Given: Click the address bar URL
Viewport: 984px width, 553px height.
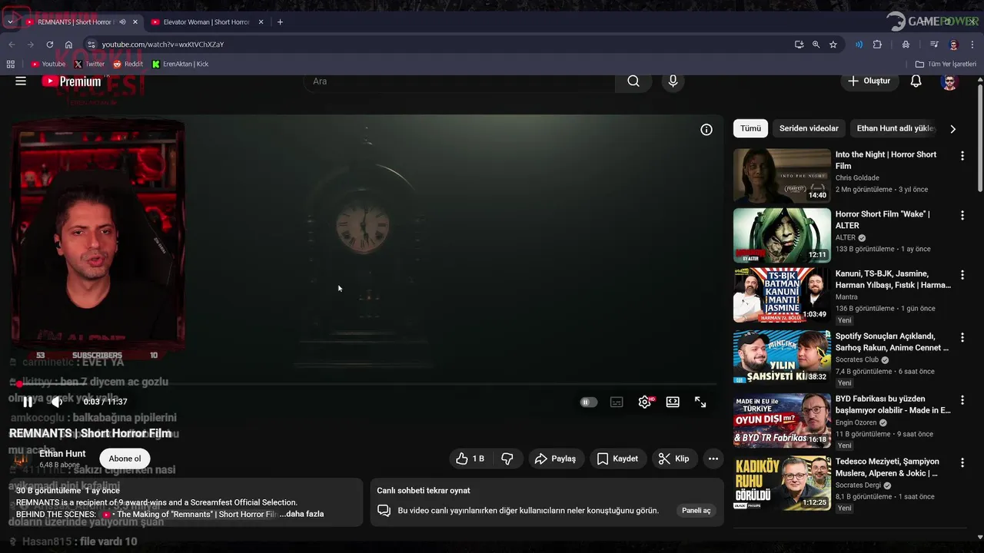Looking at the screenshot, I should (162, 45).
